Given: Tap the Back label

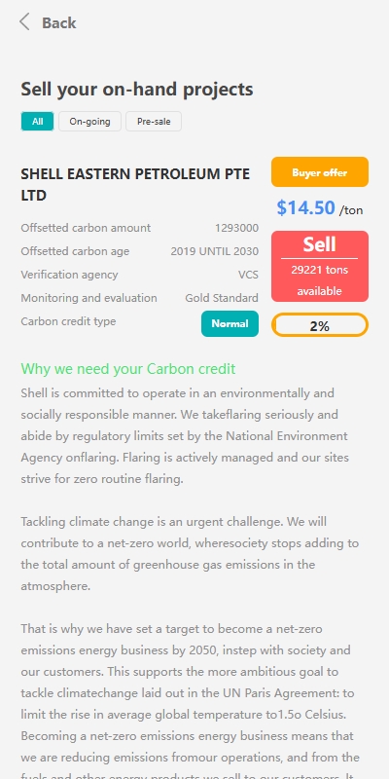Looking at the screenshot, I should (x=58, y=22).
